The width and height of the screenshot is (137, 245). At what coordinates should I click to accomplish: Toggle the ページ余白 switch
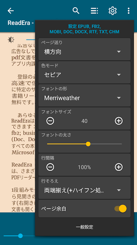coord(121,208)
